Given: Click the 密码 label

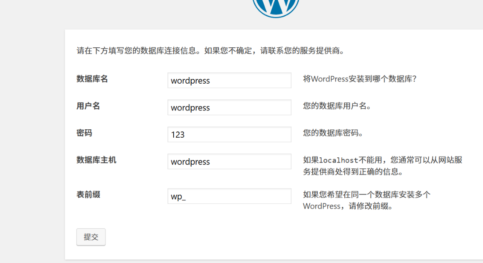Looking at the screenshot, I should click(x=84, y=133).
